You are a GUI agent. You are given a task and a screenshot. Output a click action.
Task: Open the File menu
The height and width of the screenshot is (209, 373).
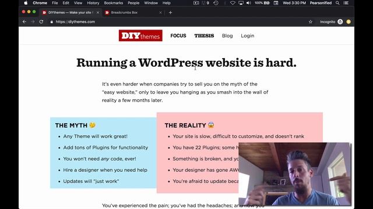pos(55,3)
